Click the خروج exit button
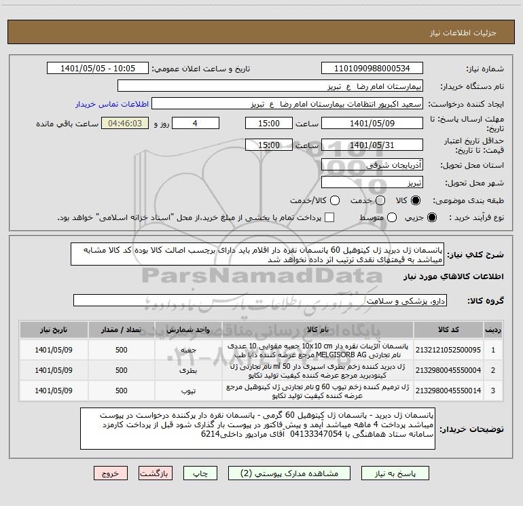The image size is (523, 506). click(x=111, y=473)
